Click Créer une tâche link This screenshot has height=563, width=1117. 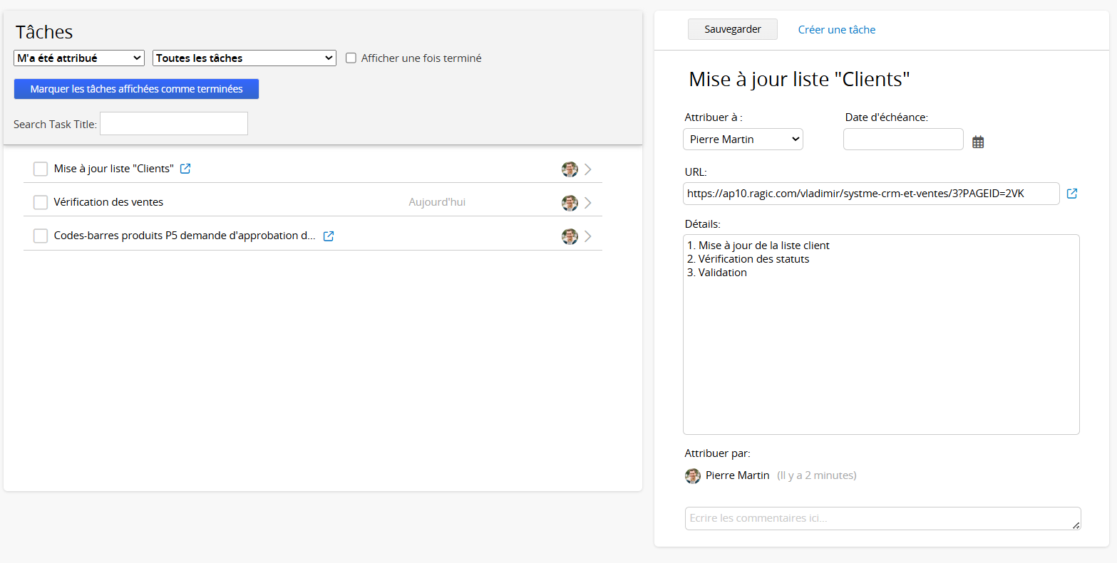click(836, 30)
